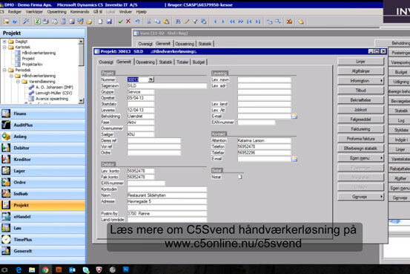Click the Linjer button in Projekt window
The image size is (410, 274).
(x=360, y=62)
